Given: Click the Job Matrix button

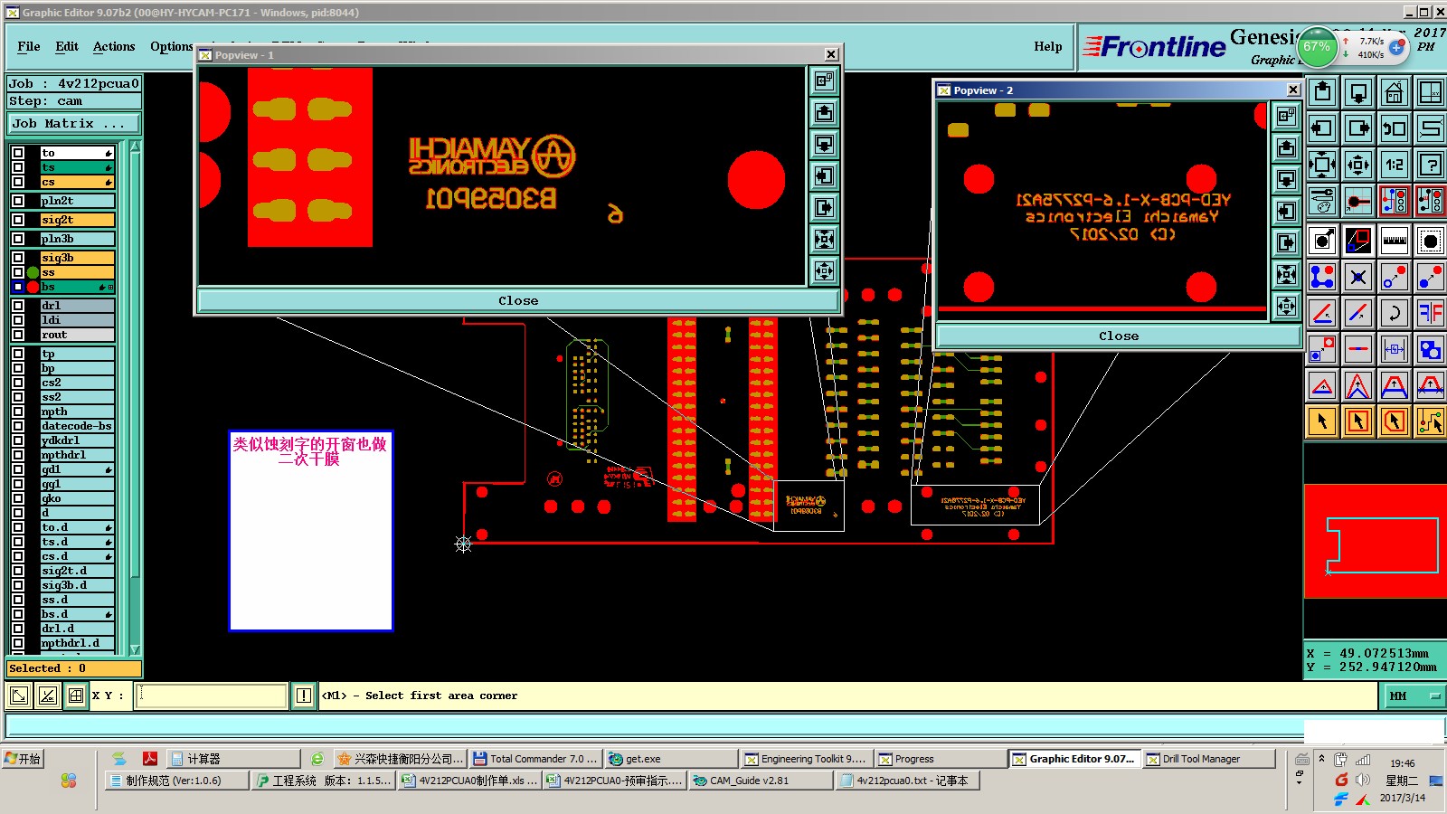Looking at the screenshot, I should point(74,124).
